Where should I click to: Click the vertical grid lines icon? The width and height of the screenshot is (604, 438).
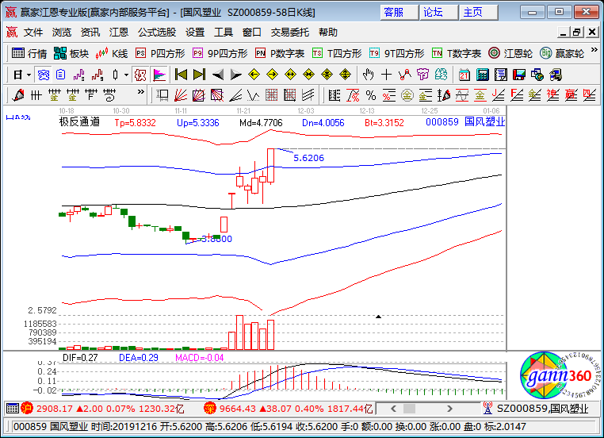coord(36,95)
